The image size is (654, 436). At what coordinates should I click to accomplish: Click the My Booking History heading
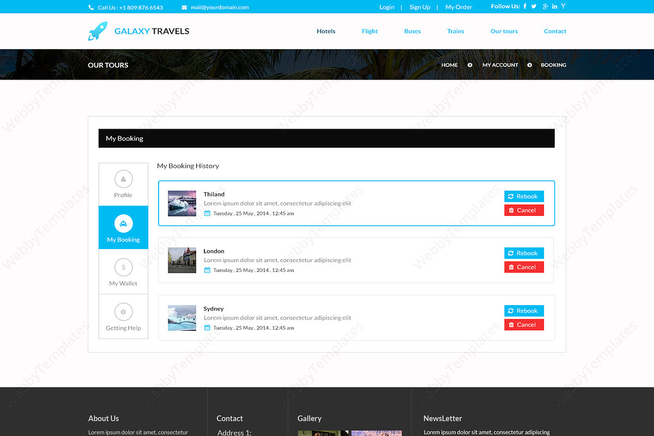coord(188,166)
